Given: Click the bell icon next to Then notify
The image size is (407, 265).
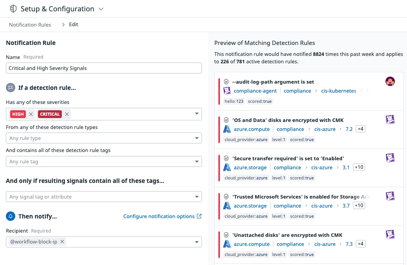Looking at the screenshot, I should click(x=11, y=216).
